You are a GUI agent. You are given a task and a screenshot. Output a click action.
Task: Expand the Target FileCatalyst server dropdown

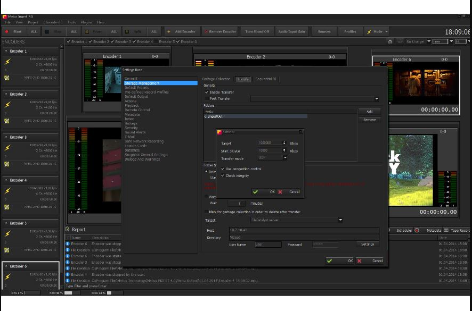(x=340, y=220)
